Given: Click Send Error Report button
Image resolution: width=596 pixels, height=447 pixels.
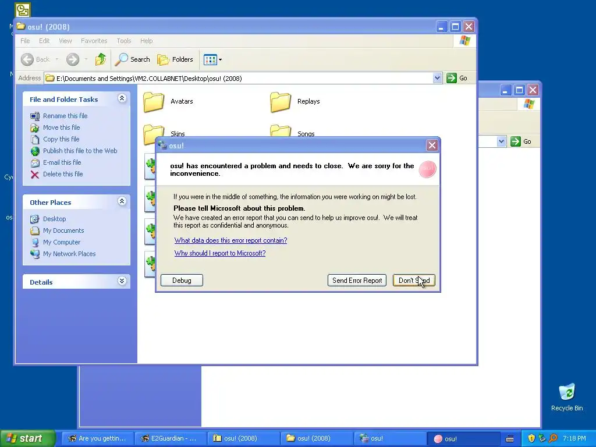Looking at the screenshot, I should click(357, 281).
